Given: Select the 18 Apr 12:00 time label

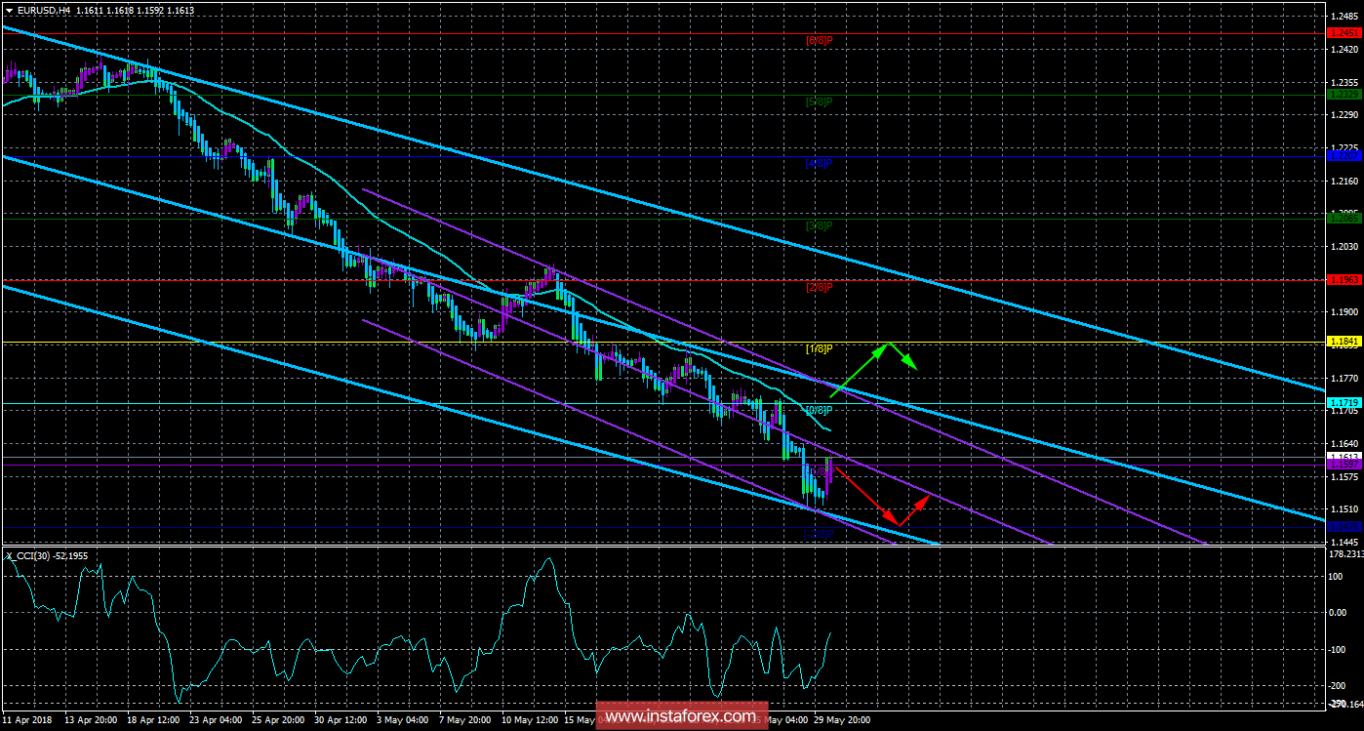Looking at the screenshot, I should tap(155, 721).
